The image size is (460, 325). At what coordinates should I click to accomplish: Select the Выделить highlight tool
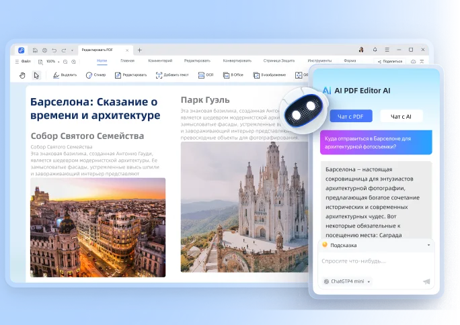[65, 75]
